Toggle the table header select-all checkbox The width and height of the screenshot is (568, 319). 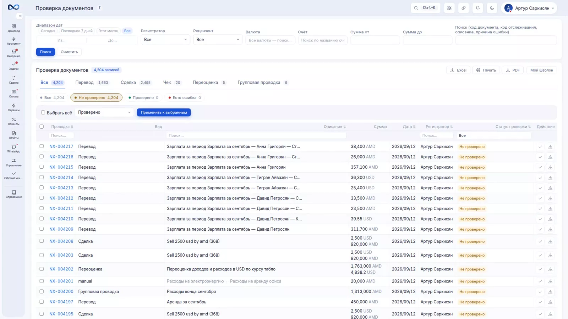click(42, 127)
